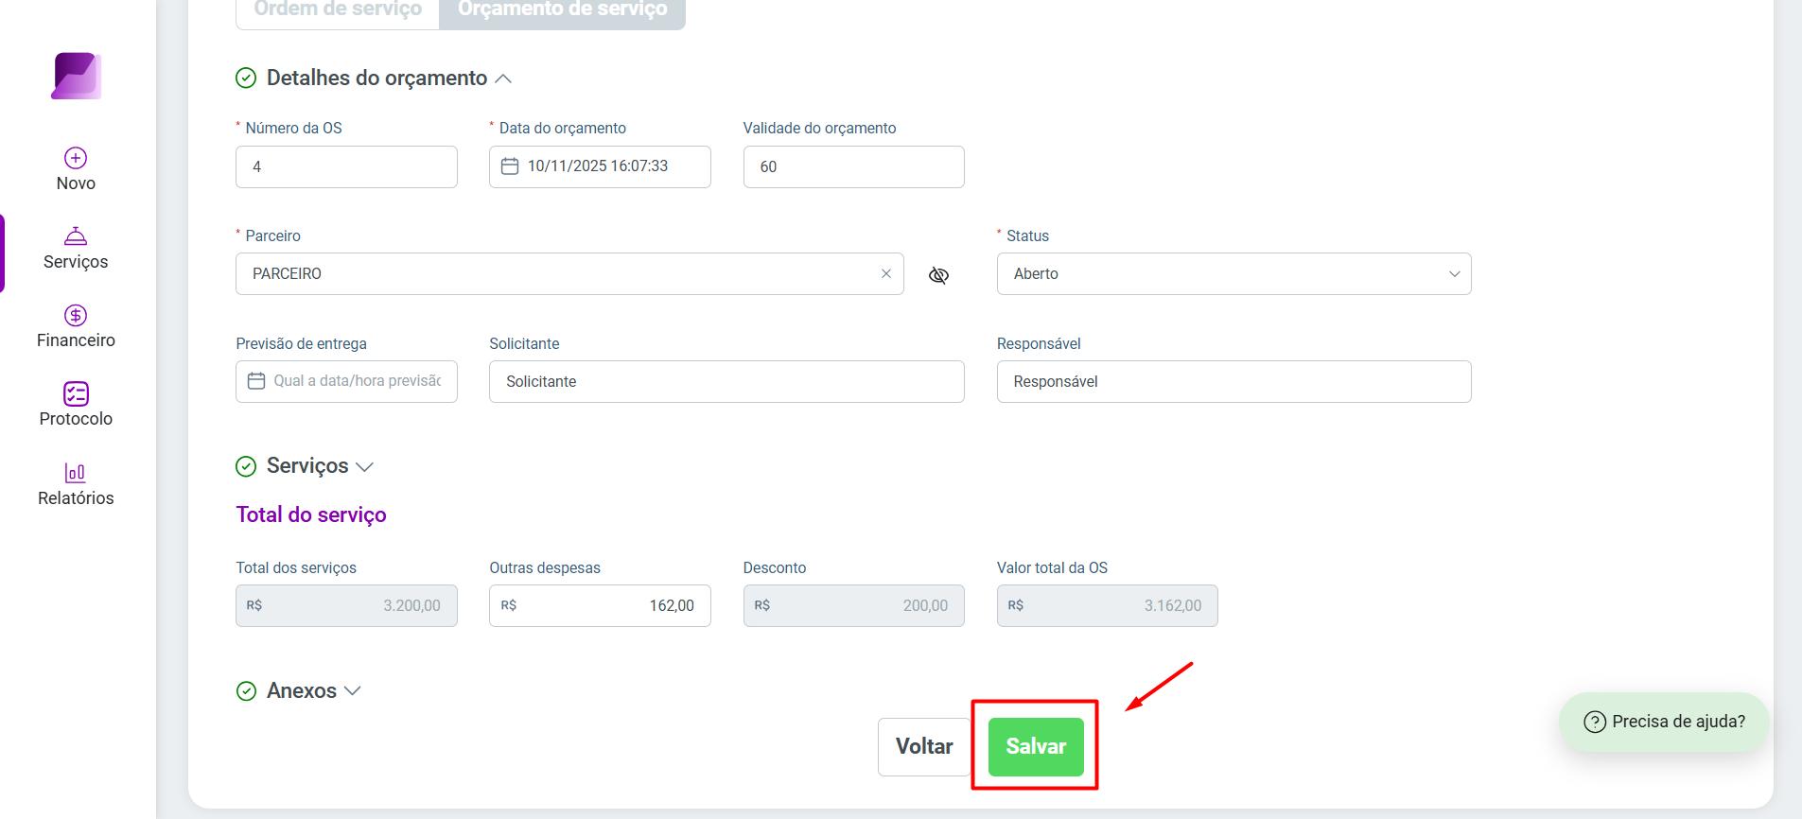Open the Protocolo checklist icon
This screenshot has height=819, width=1802.
76,393
